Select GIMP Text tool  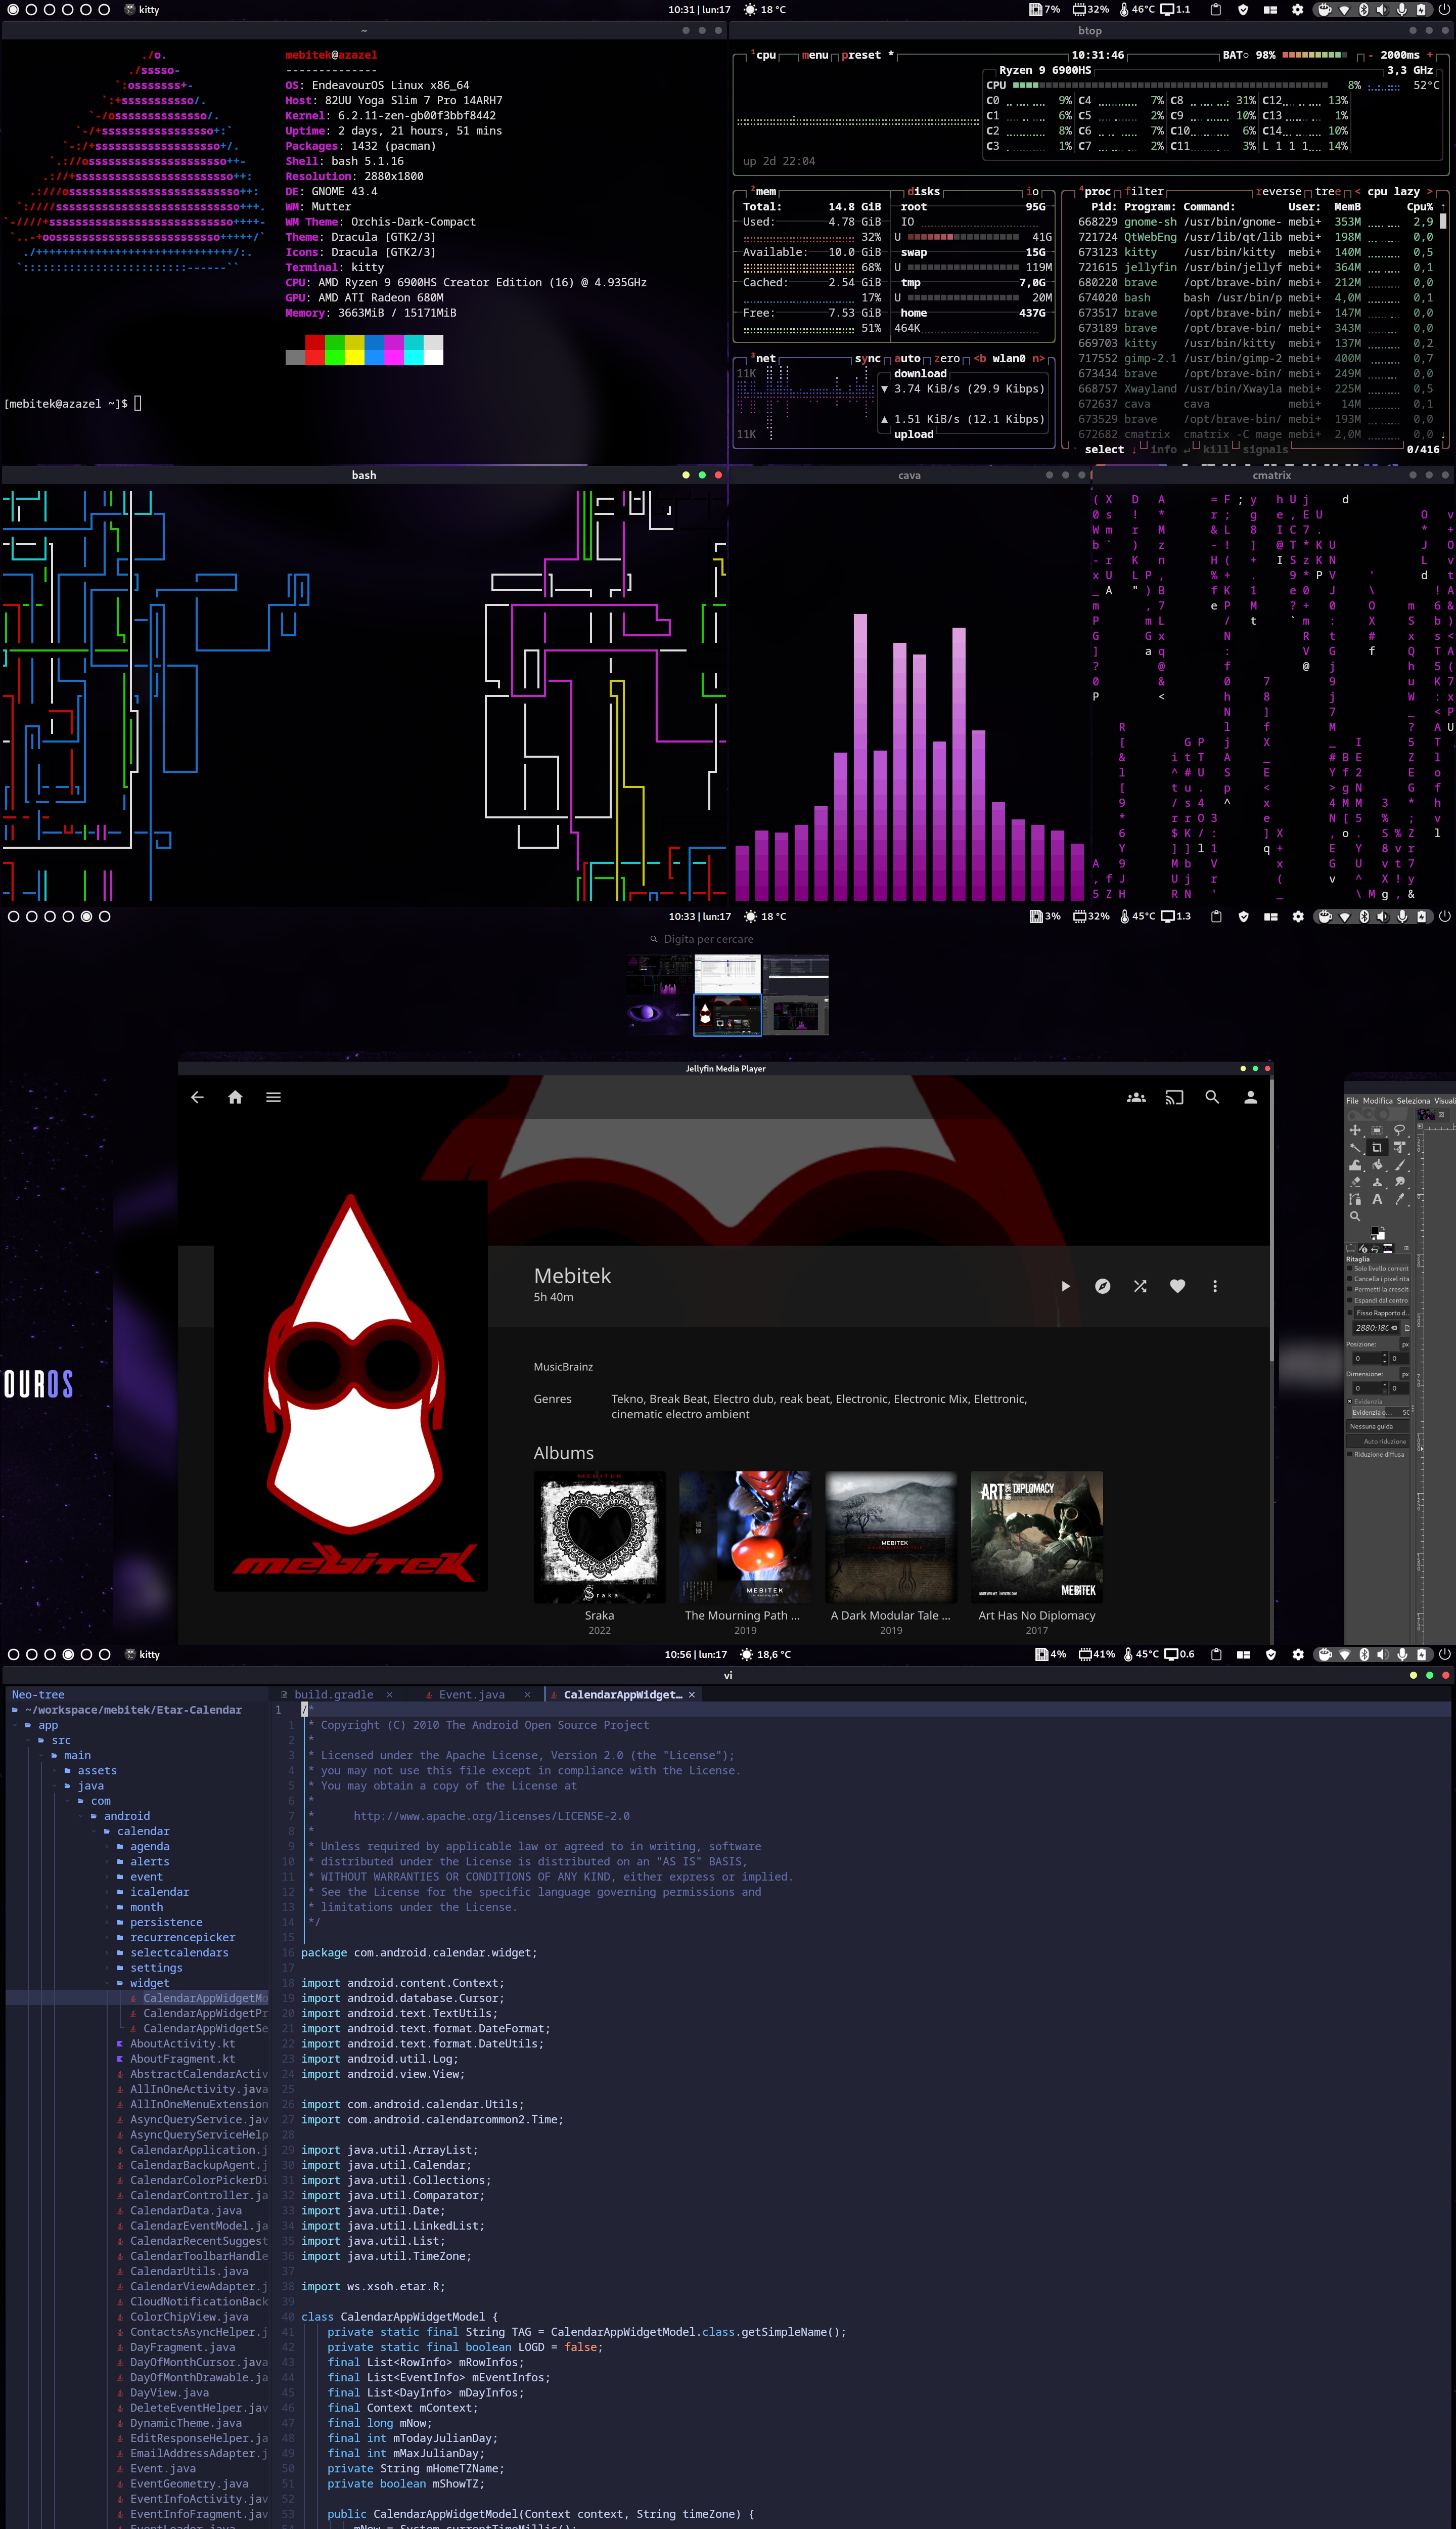click(1377, 1198)
